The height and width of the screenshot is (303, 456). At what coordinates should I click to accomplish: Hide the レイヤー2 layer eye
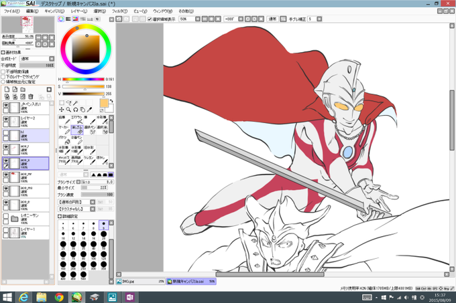click(6, 119)
